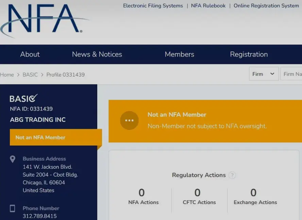Select address line 141 W. Jackson Blvd.
The image size is (302, 220).
[x=47, y=167]
